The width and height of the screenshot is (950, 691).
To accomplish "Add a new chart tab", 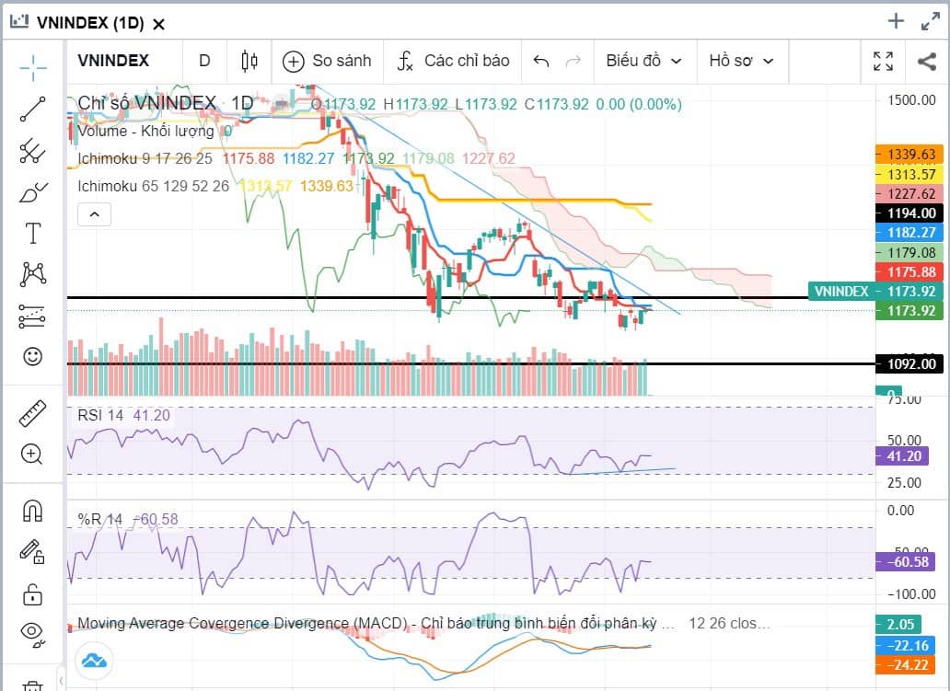I will click(896, 22).
